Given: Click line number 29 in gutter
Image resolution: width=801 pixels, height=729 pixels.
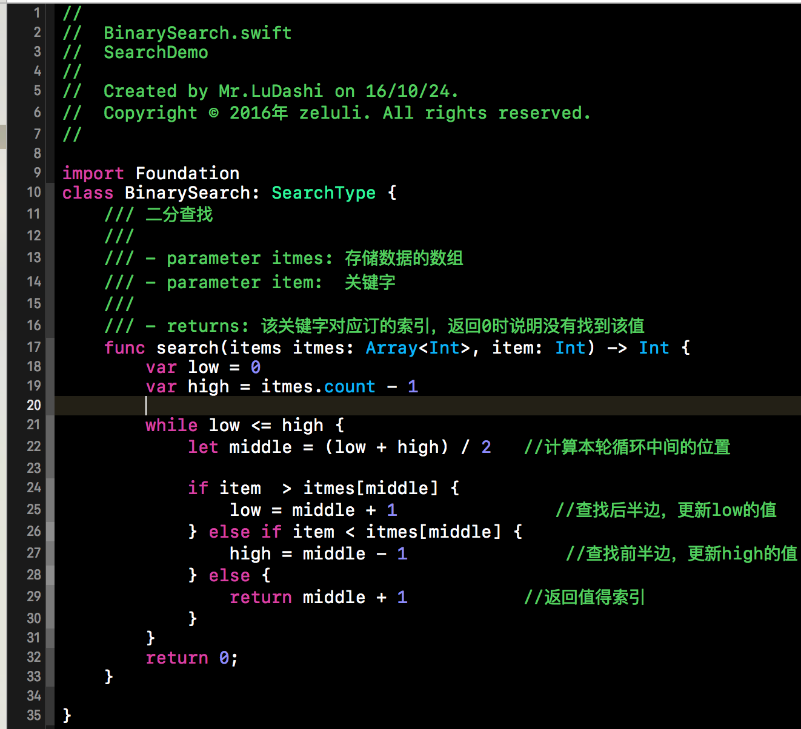Looking at the screenshot, I should point(34,596).
